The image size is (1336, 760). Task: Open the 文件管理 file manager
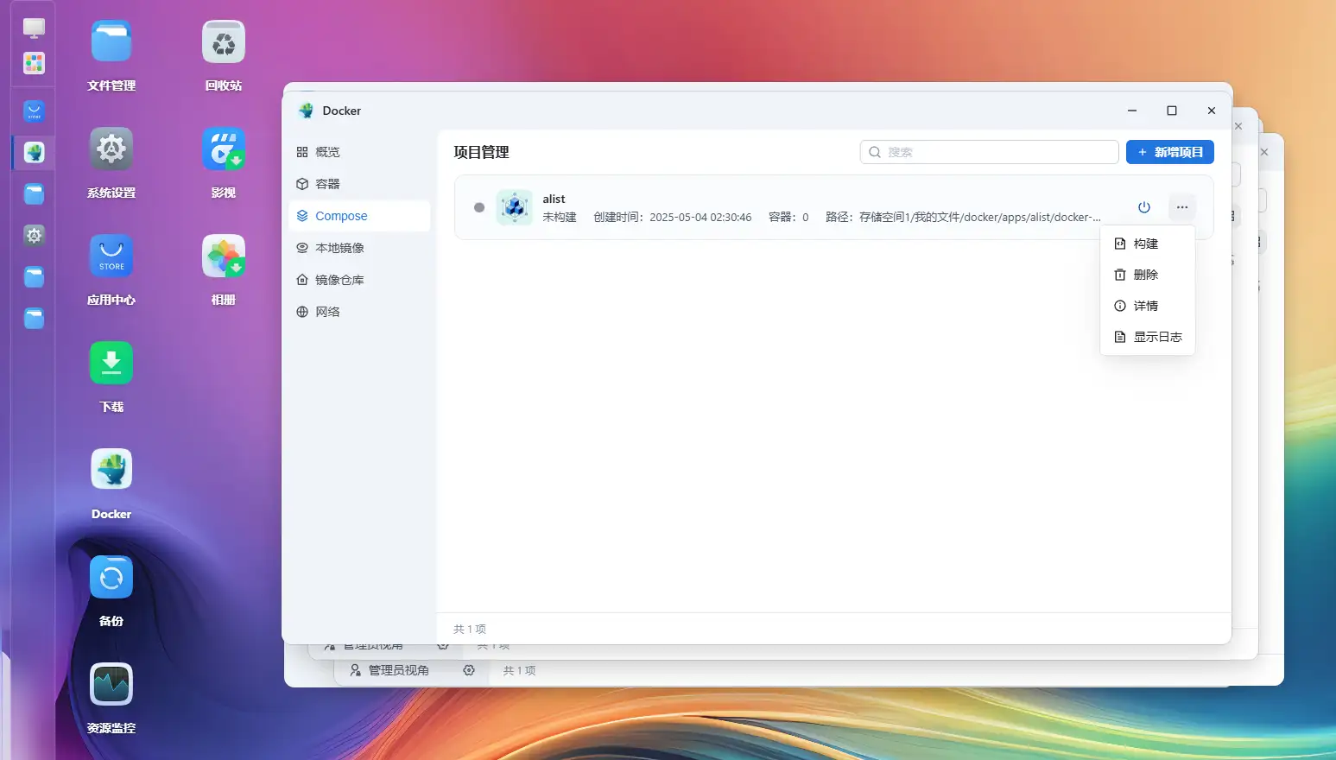click(x=111, y=41)
